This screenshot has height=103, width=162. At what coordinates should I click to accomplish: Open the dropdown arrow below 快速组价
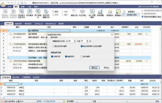tap(114, 18)
